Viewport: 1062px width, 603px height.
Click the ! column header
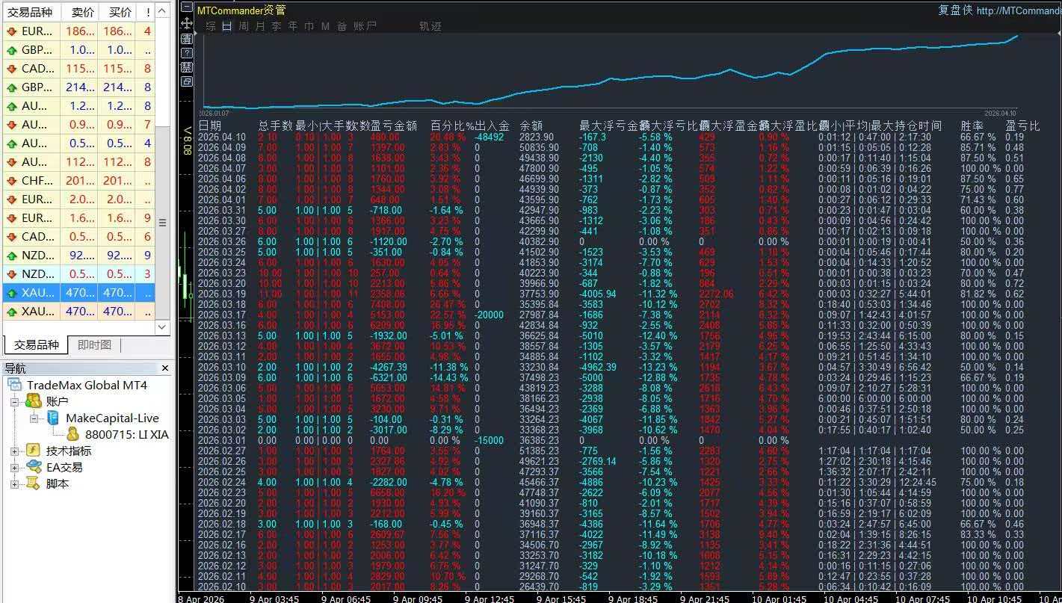click(147, 12)
